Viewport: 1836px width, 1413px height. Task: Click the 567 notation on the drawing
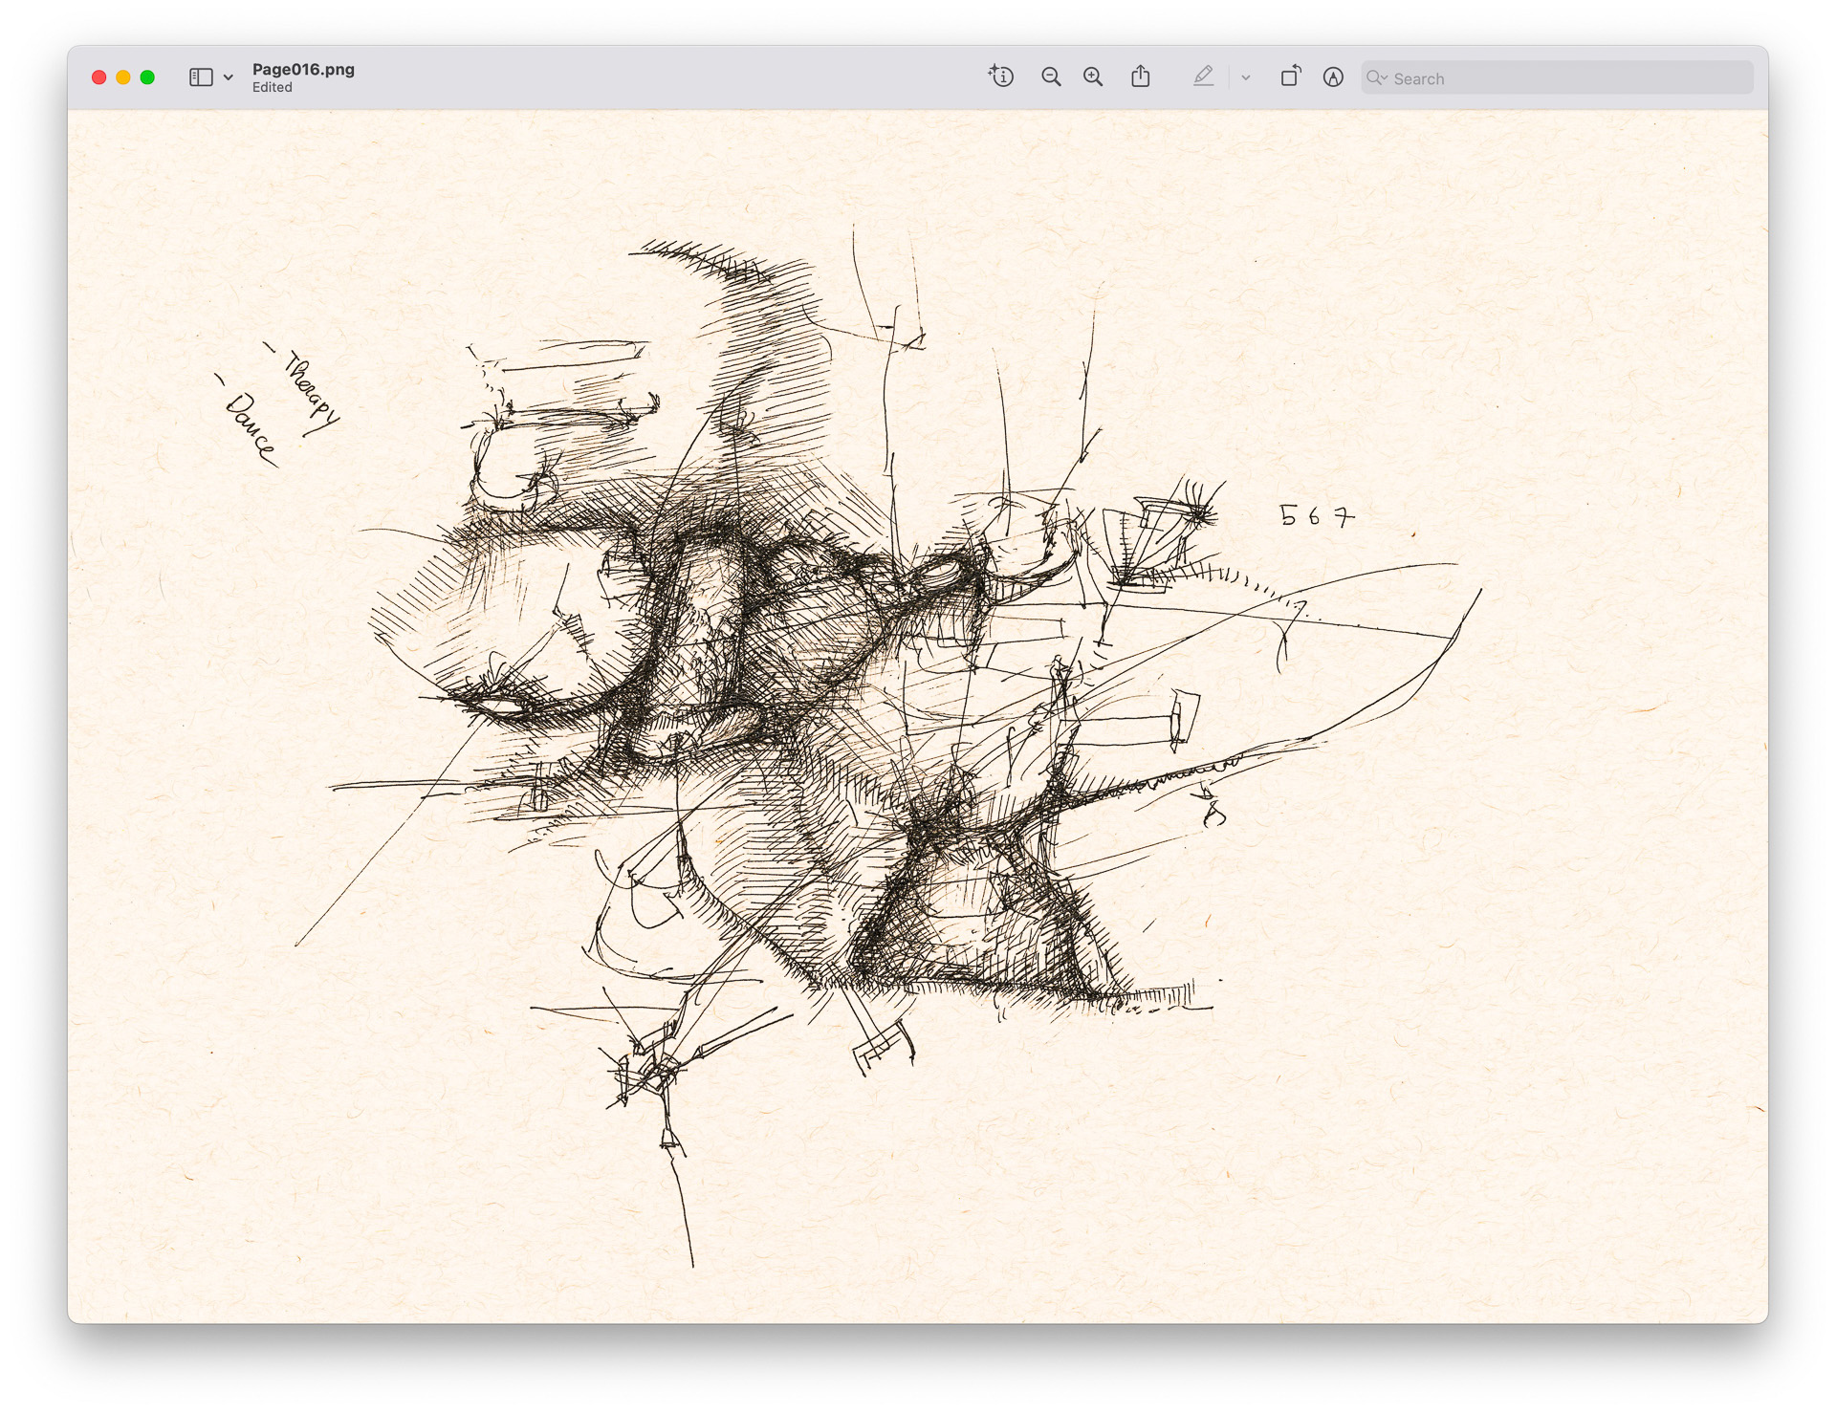pyautogui.click(x=1319, y=516)
